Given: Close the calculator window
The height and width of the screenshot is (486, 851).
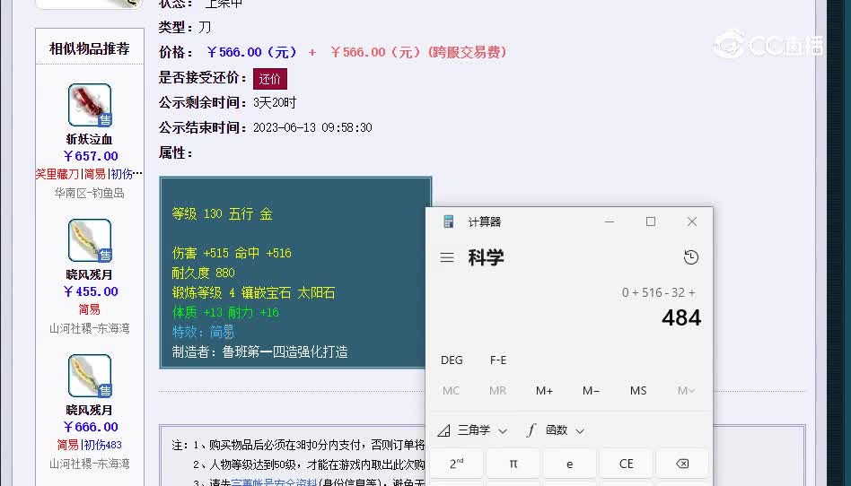Looking at the screenshot, I should click(x=692, y=221).
